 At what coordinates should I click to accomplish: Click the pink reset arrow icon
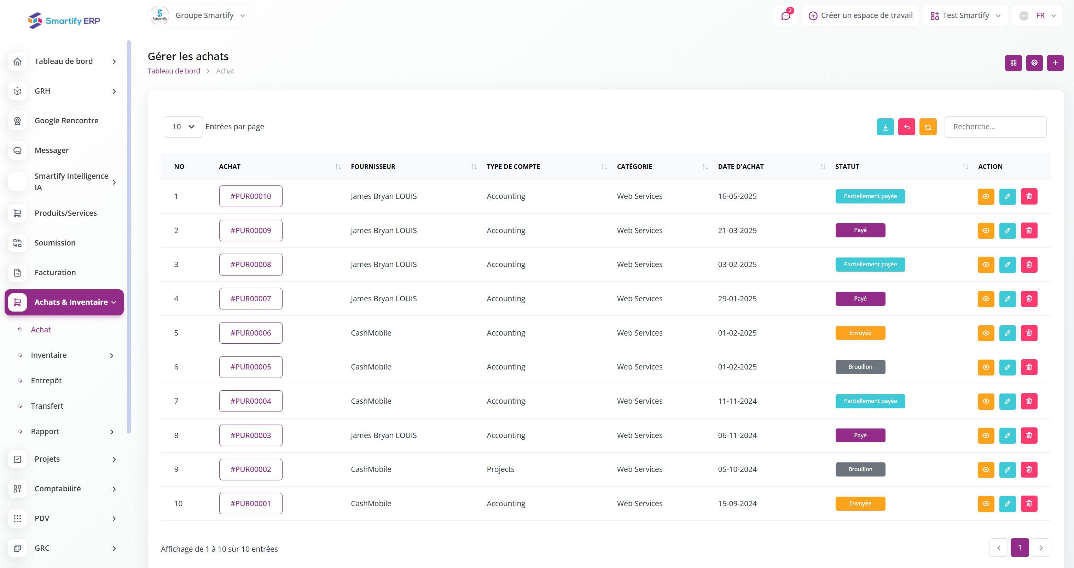(x=906, y=127)
